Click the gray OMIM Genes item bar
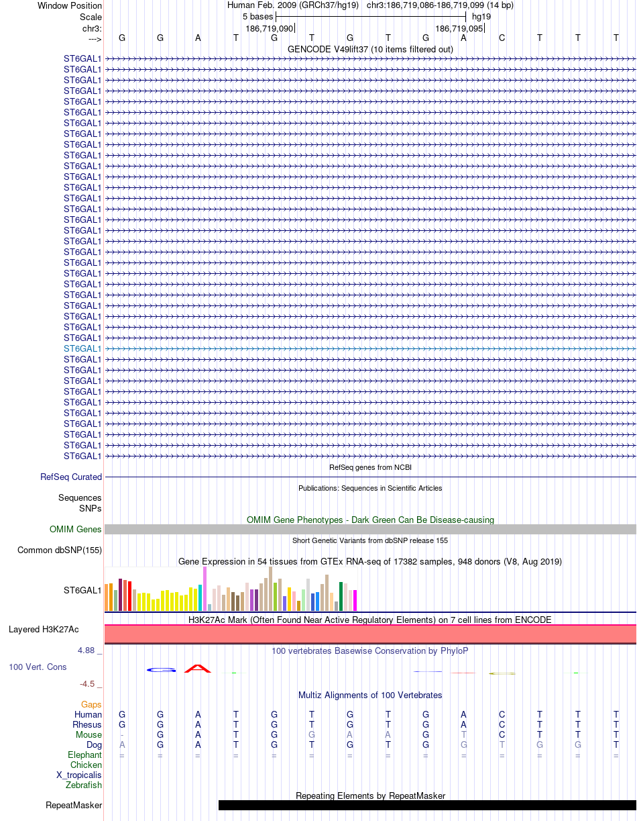Image resolution: width=637 pixels, height=821 pixels. tap(370, 530)
